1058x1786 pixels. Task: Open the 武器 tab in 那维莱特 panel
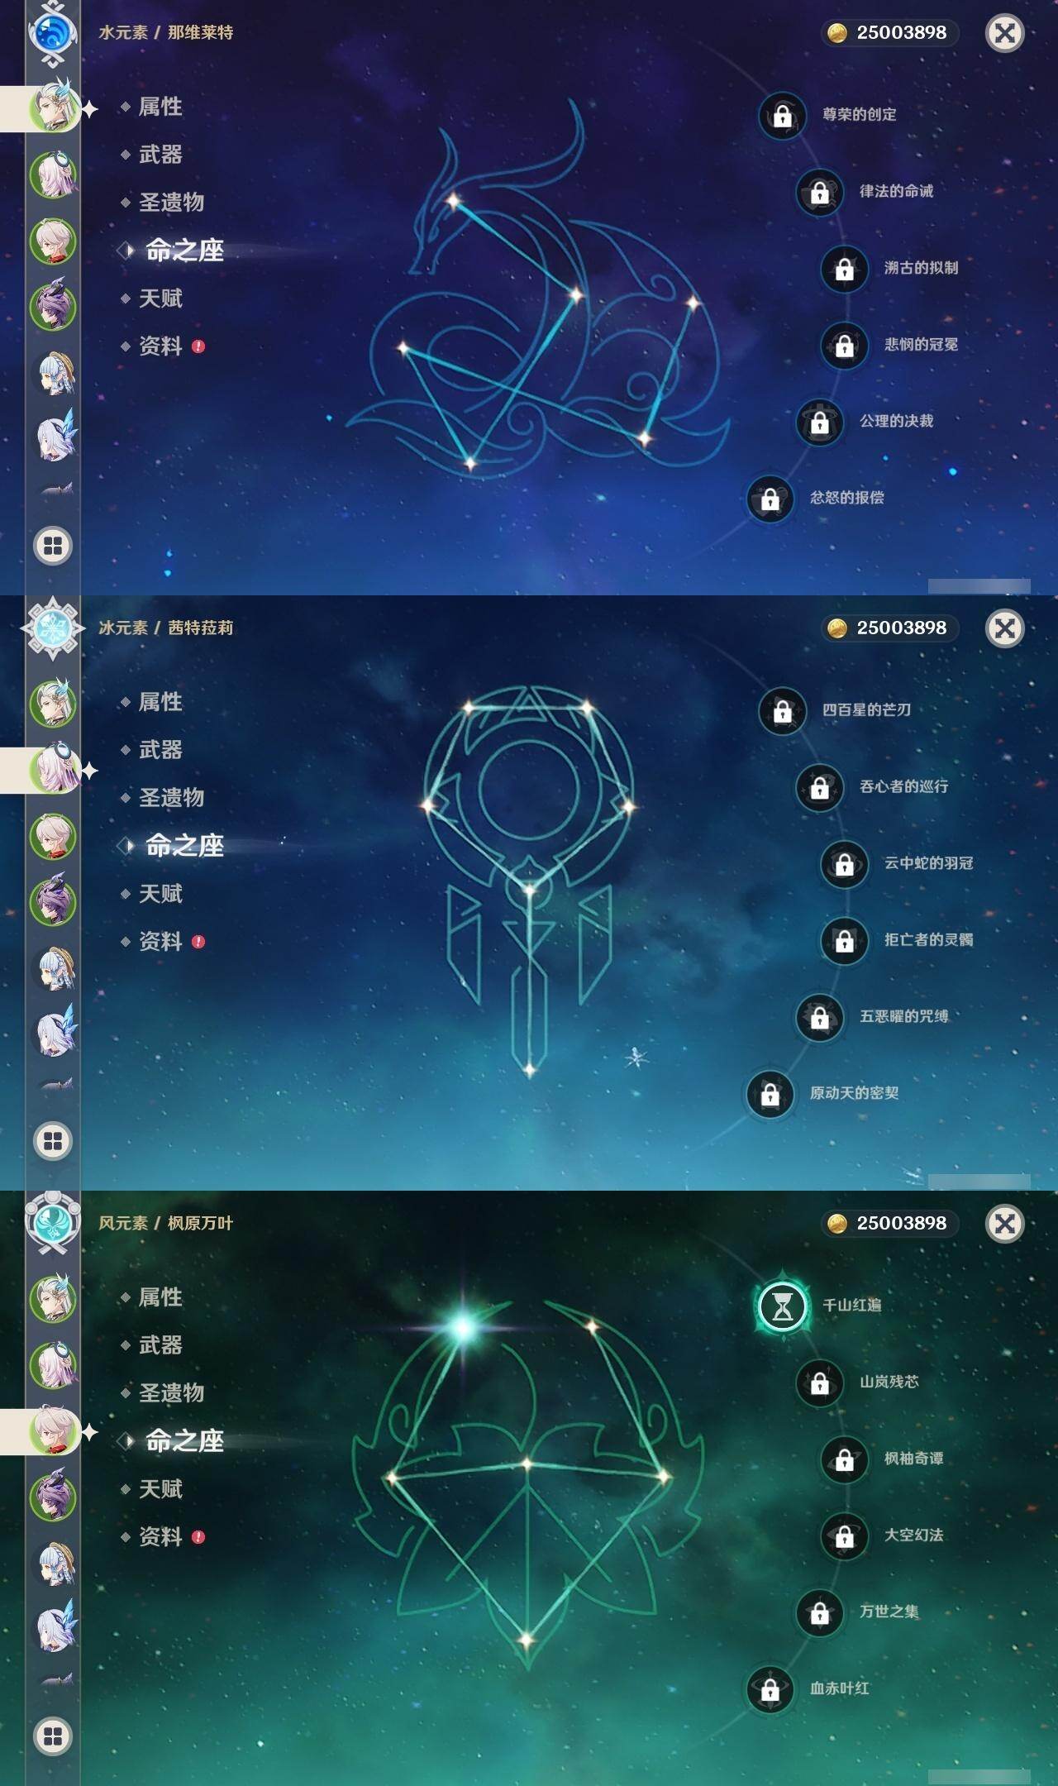point(160,155)
